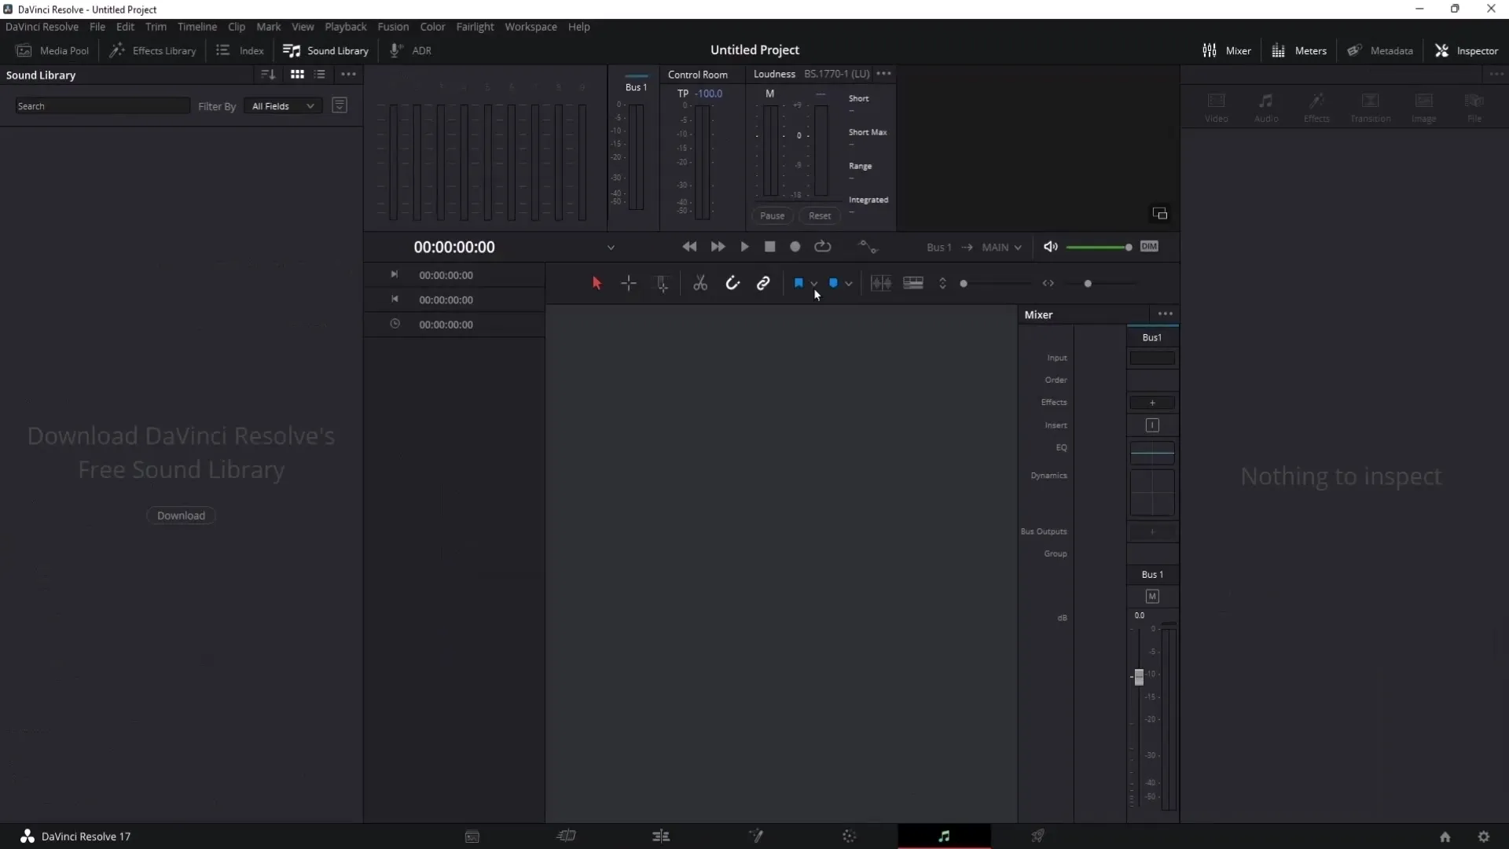Click the Download sound library button

(181, 516)
